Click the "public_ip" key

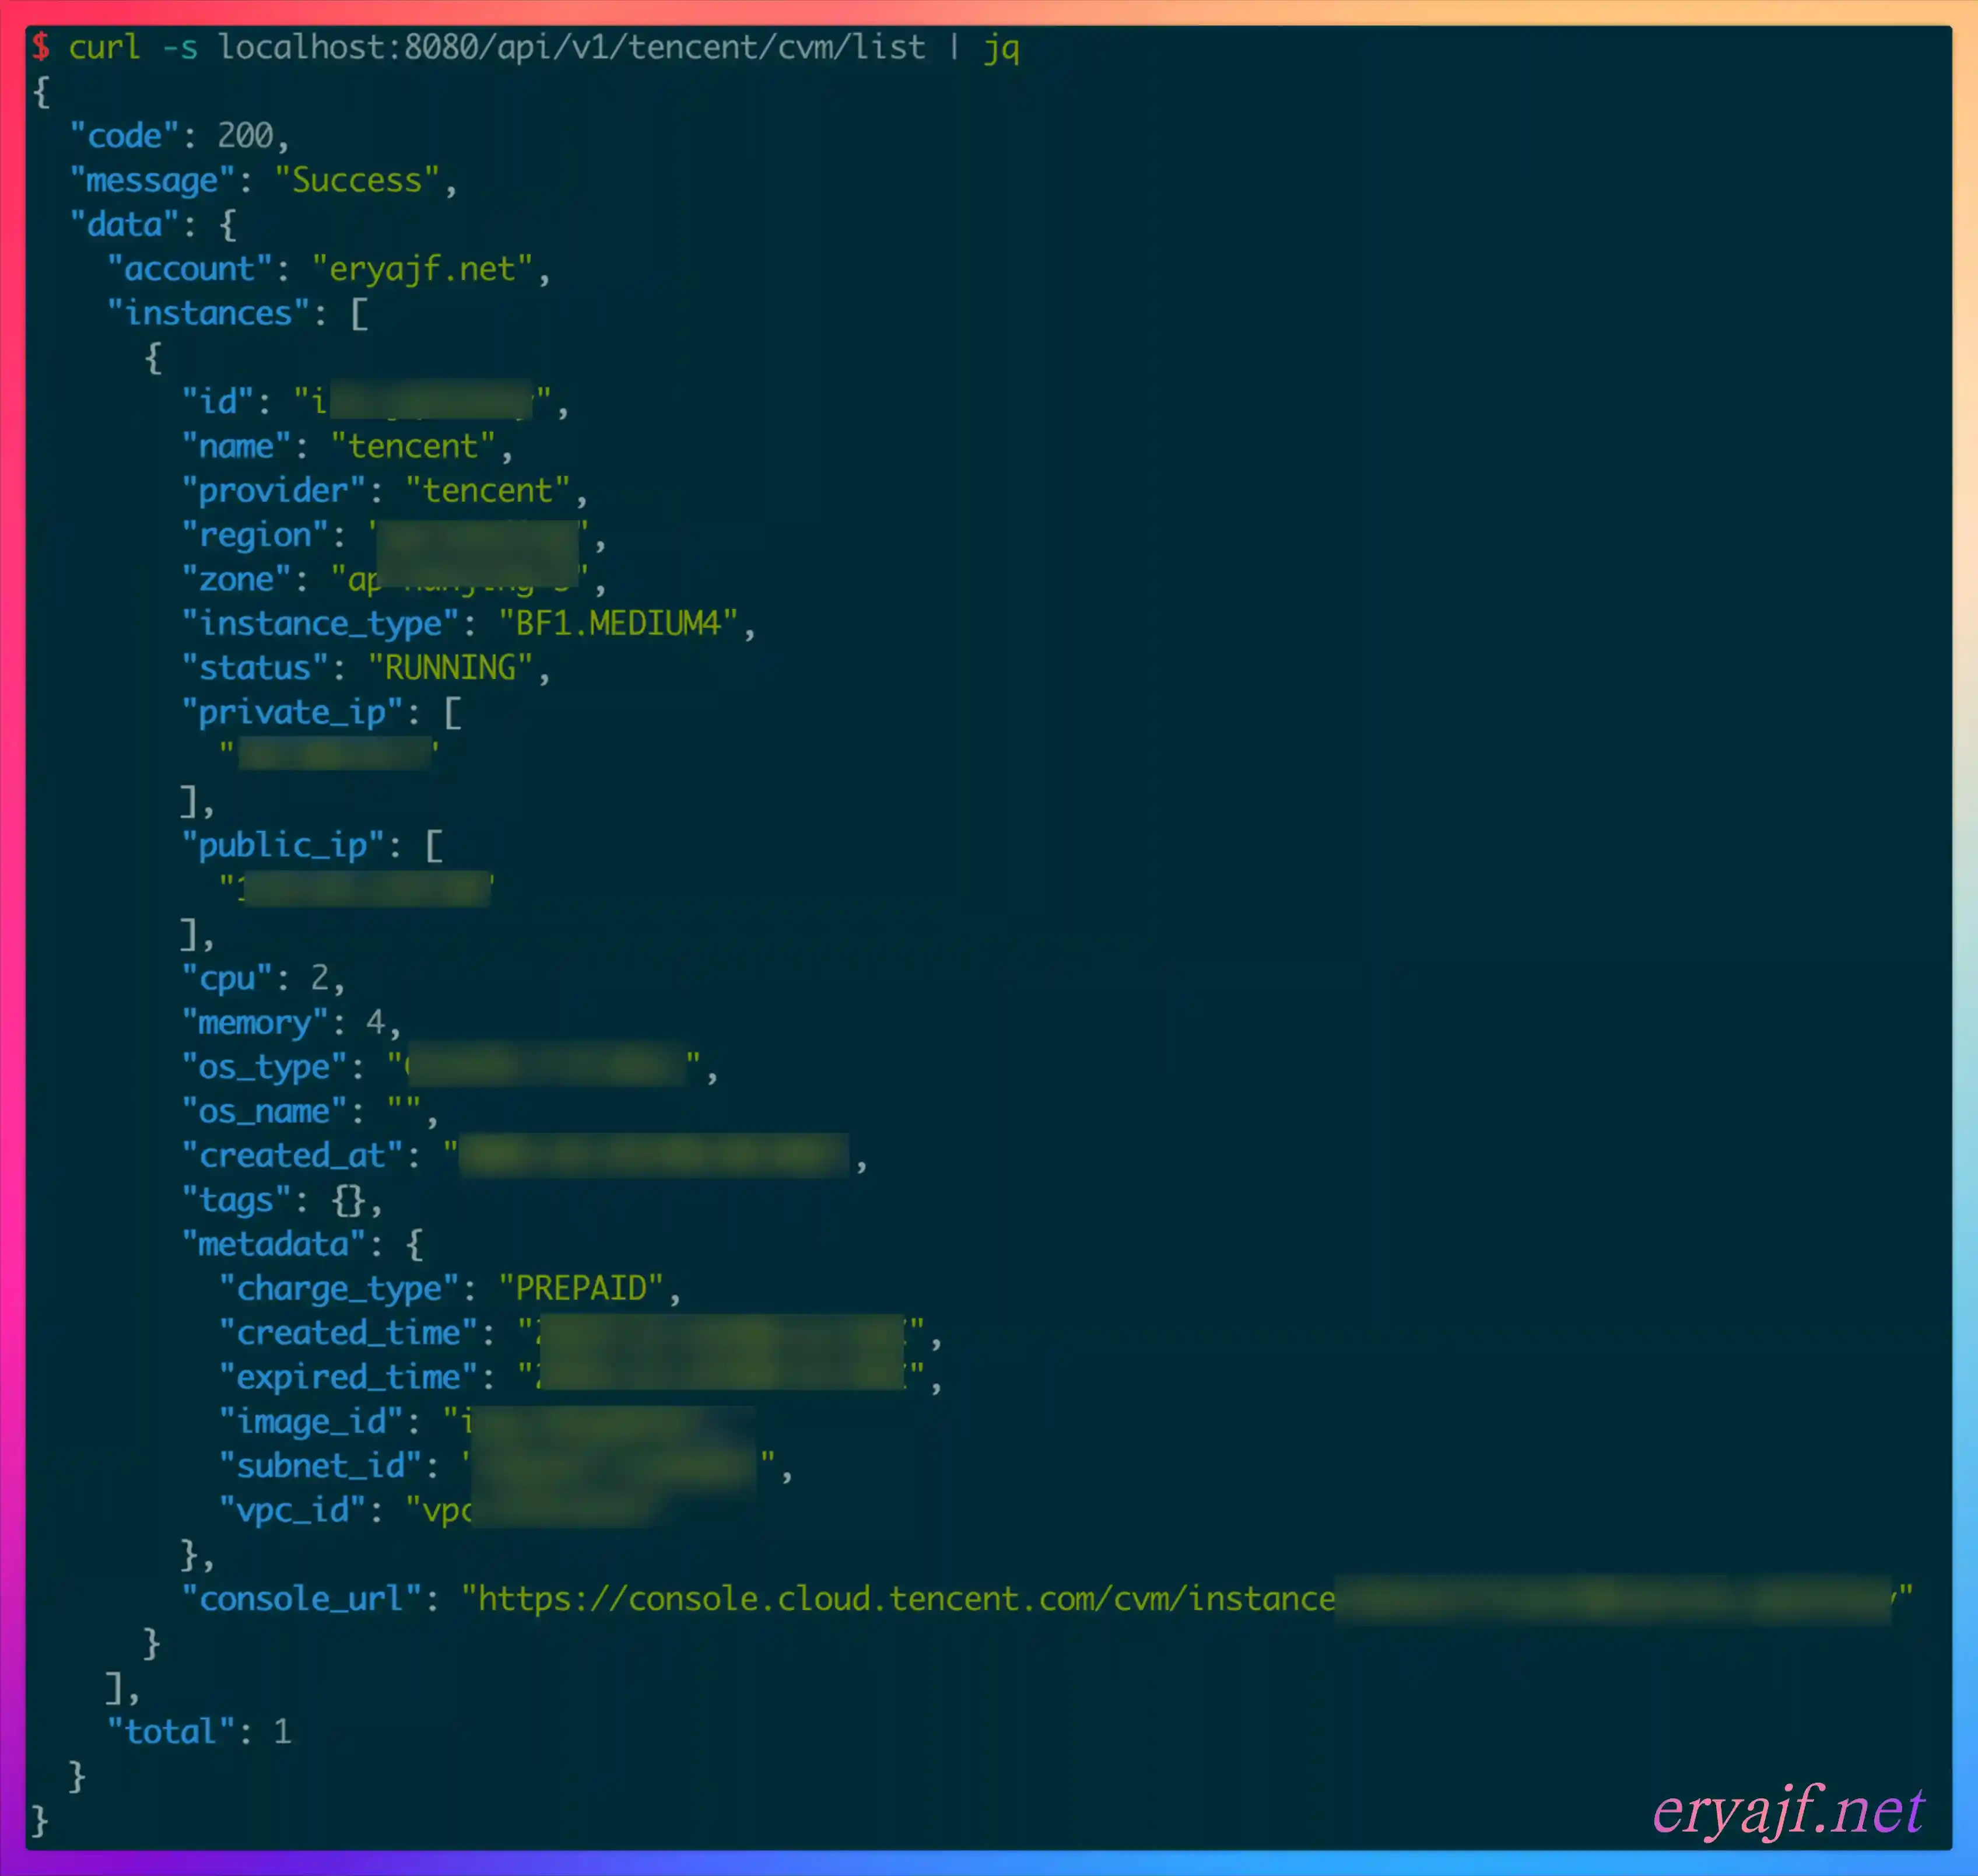click(283, 845)
